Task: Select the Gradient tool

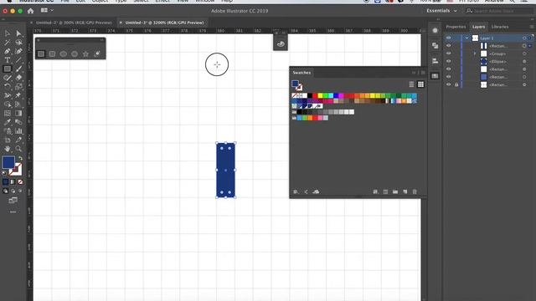Action: point(18,114)
